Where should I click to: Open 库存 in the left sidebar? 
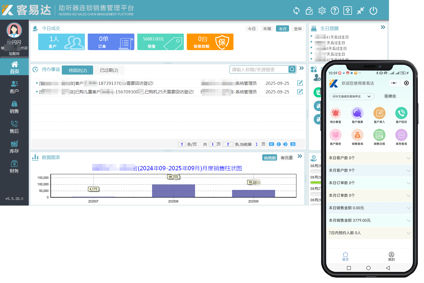[14, 147]
